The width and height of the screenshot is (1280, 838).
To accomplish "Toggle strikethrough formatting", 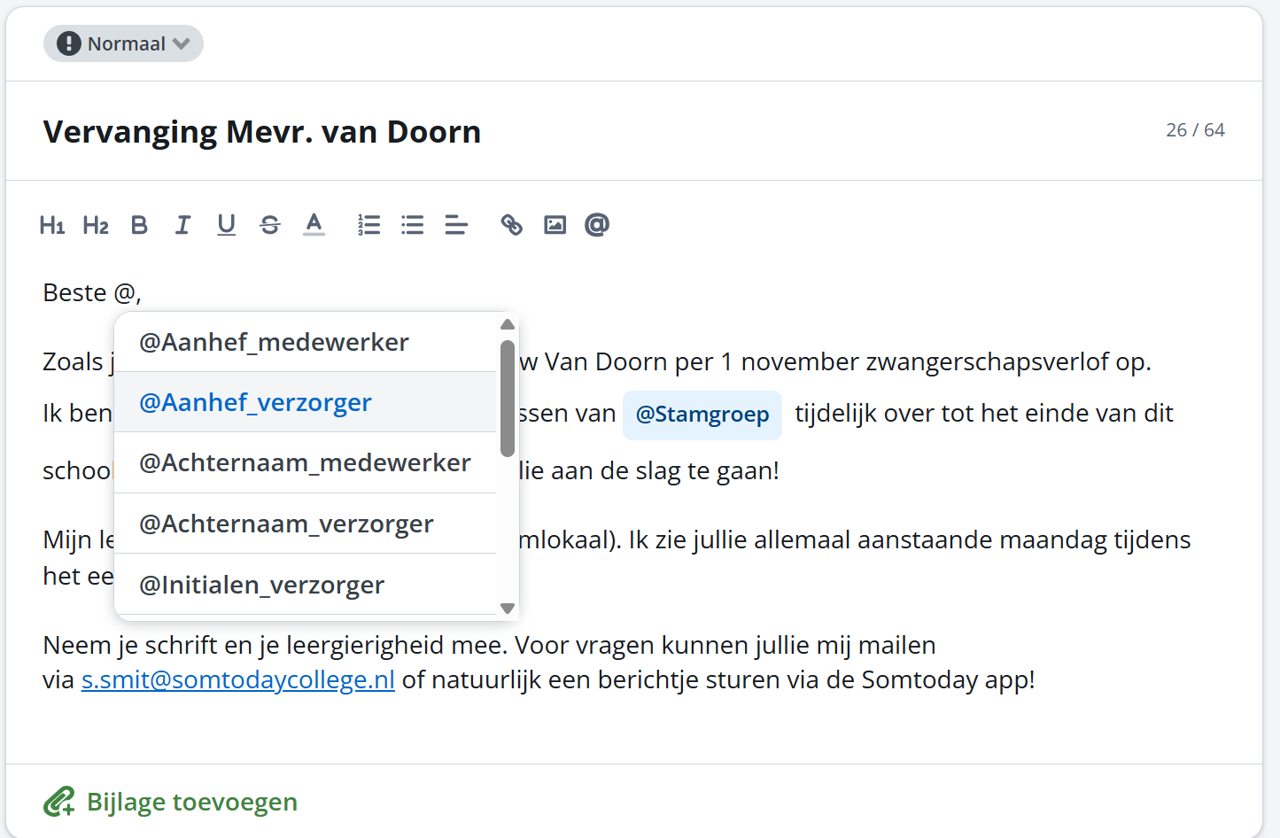I will pos(270,225).
